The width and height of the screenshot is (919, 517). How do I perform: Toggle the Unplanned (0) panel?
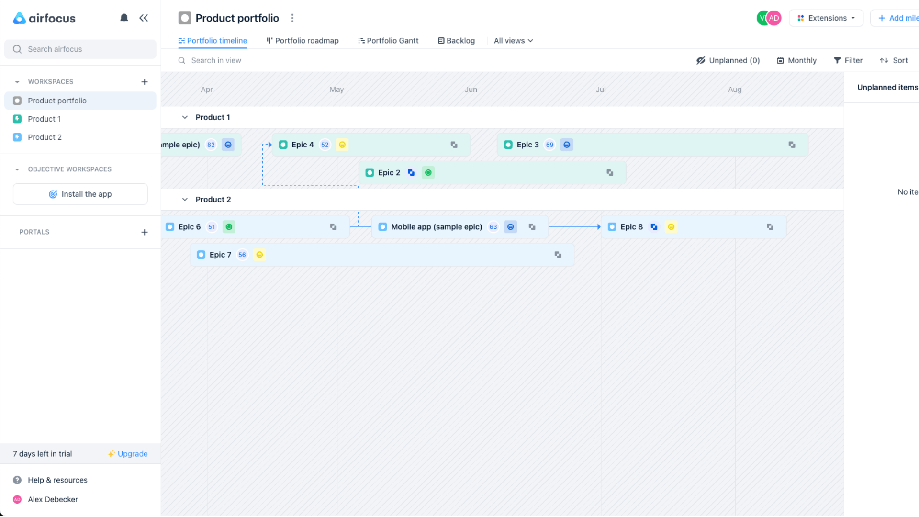[728, 60]
